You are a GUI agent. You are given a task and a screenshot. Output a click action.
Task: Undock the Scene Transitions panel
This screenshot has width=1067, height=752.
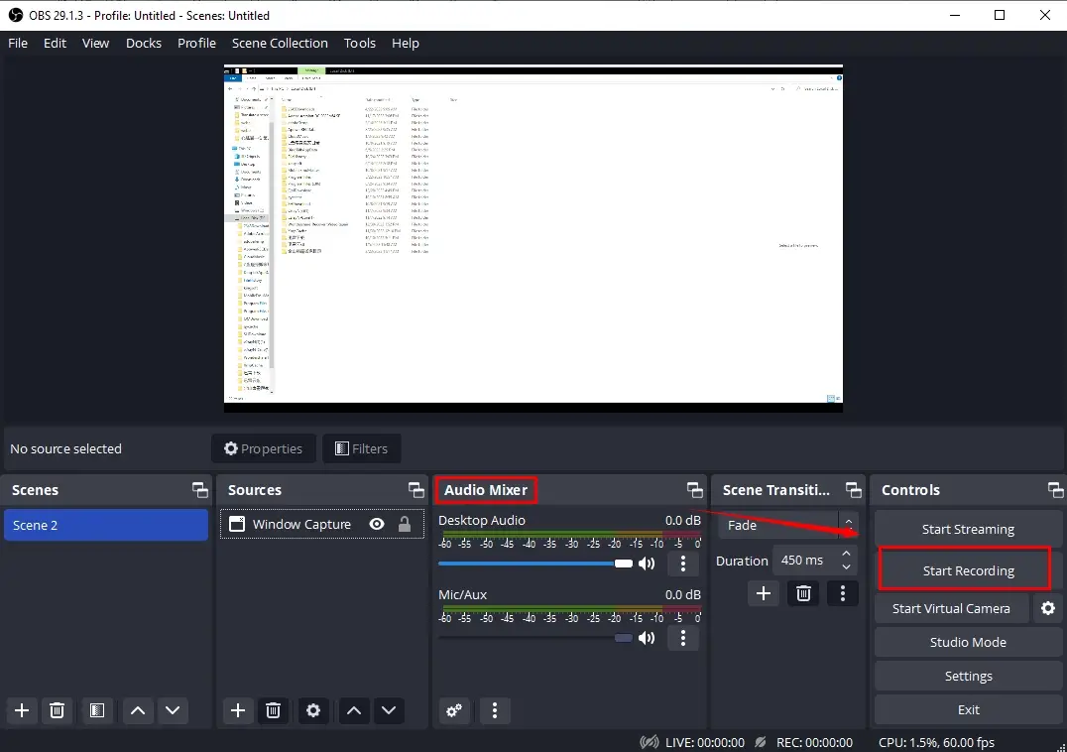(x=854, y=489)
